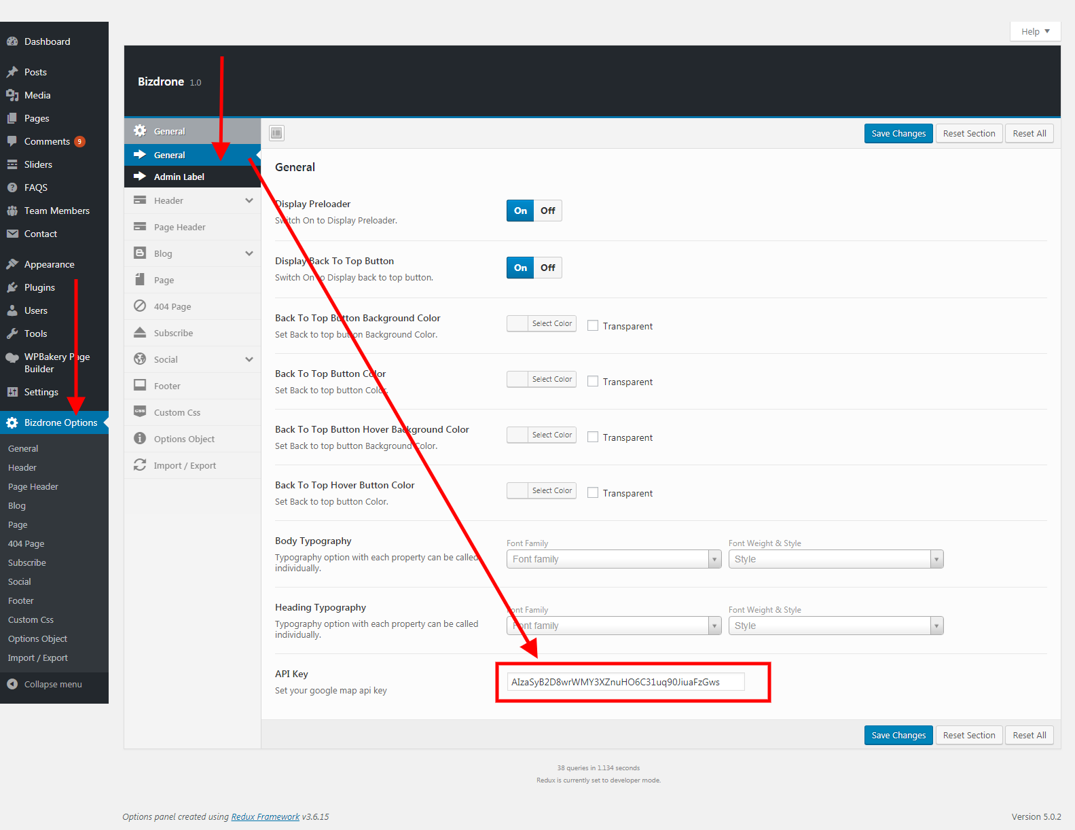Click the FAQS question mark icon

point(12,187)
